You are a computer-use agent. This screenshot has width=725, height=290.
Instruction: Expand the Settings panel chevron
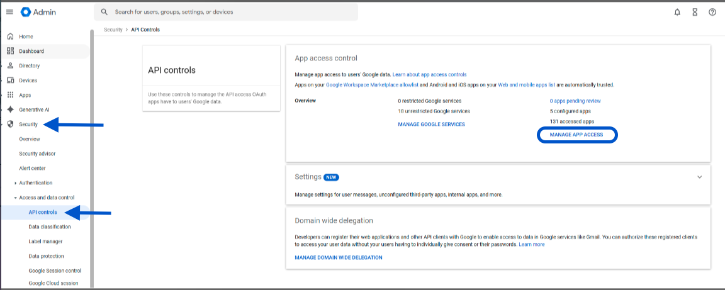(700, 177)
